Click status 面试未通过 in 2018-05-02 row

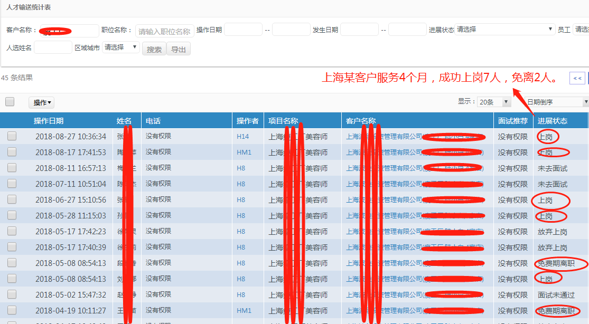[556, 295]
